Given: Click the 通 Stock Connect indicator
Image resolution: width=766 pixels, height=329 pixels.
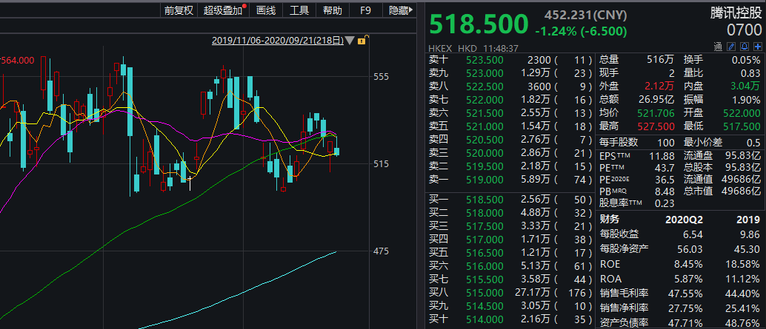Looking at the screenshot, I should pos(718,47).
